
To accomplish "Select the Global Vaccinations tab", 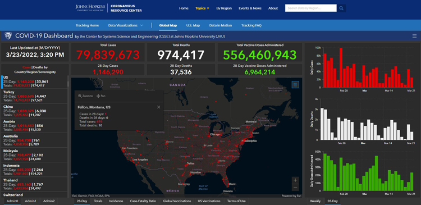I will 177,201.
